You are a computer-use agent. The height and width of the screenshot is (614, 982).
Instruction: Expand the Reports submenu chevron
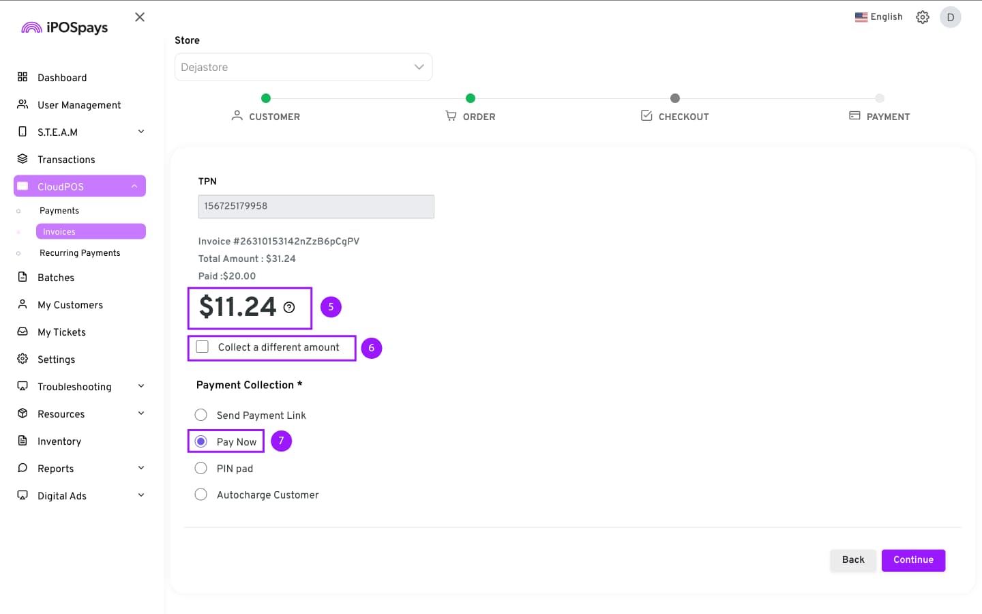tap(141, 468)
